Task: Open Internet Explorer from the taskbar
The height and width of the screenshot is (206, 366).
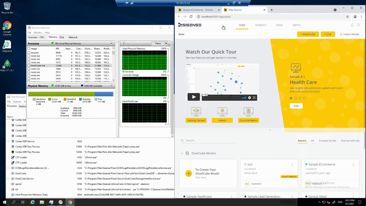Action: (x=33, y=202)
